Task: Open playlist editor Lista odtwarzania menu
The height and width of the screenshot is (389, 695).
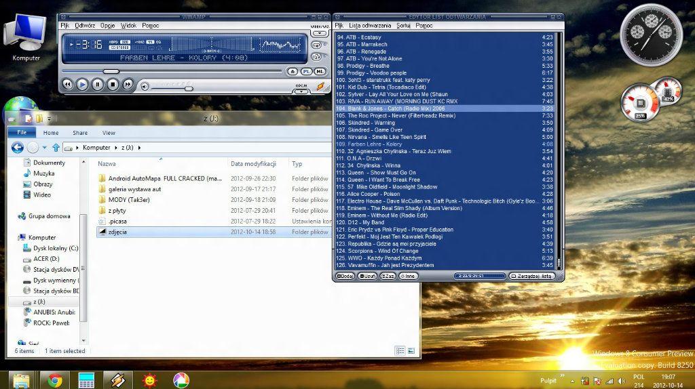Action: click(370, 26)
